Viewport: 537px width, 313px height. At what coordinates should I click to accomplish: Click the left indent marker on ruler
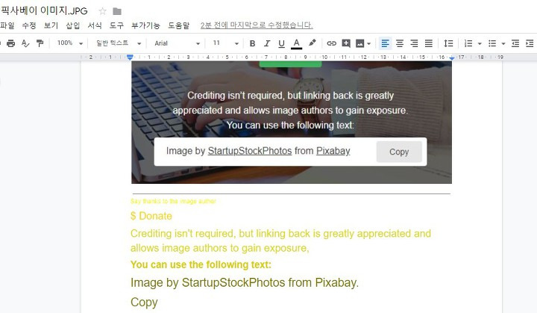(130, 58)
